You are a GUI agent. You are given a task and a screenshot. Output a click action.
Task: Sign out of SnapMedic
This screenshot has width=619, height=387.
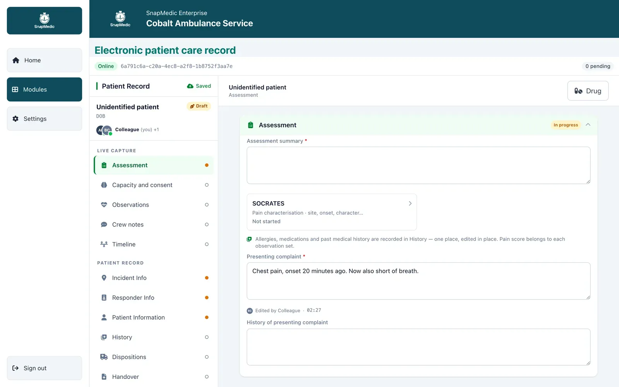coord(44,368)
